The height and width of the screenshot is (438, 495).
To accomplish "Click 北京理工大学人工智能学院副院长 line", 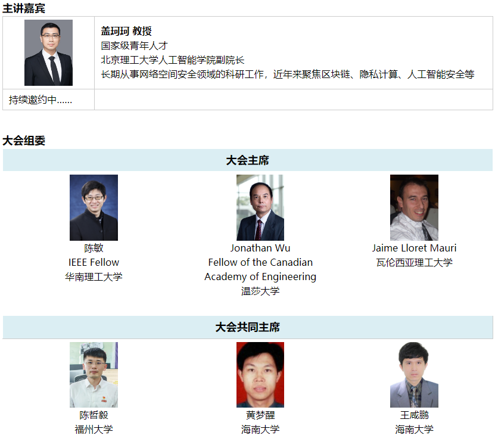I will point(172,60).
